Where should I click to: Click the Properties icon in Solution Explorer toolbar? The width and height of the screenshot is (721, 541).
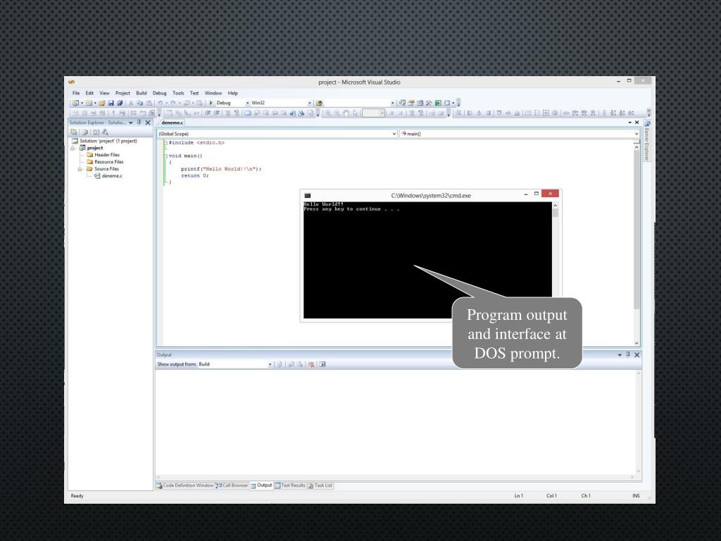coord(73,132)
